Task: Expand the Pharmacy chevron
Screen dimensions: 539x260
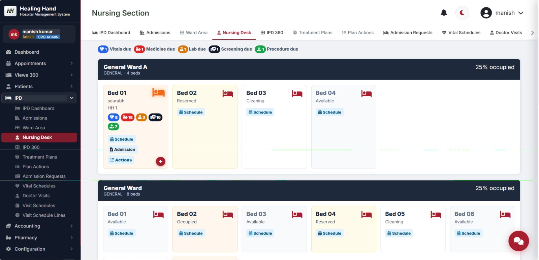Action: [x=71, y=237]
